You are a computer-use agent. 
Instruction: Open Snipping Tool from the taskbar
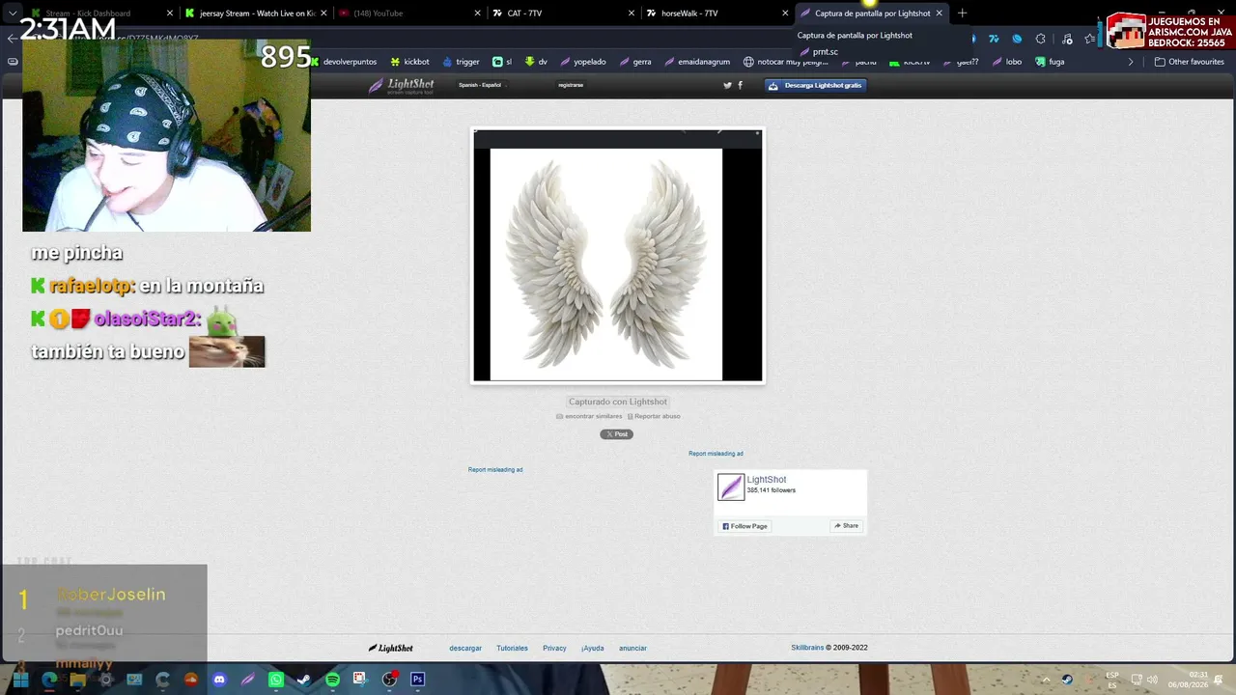point(360,680)
